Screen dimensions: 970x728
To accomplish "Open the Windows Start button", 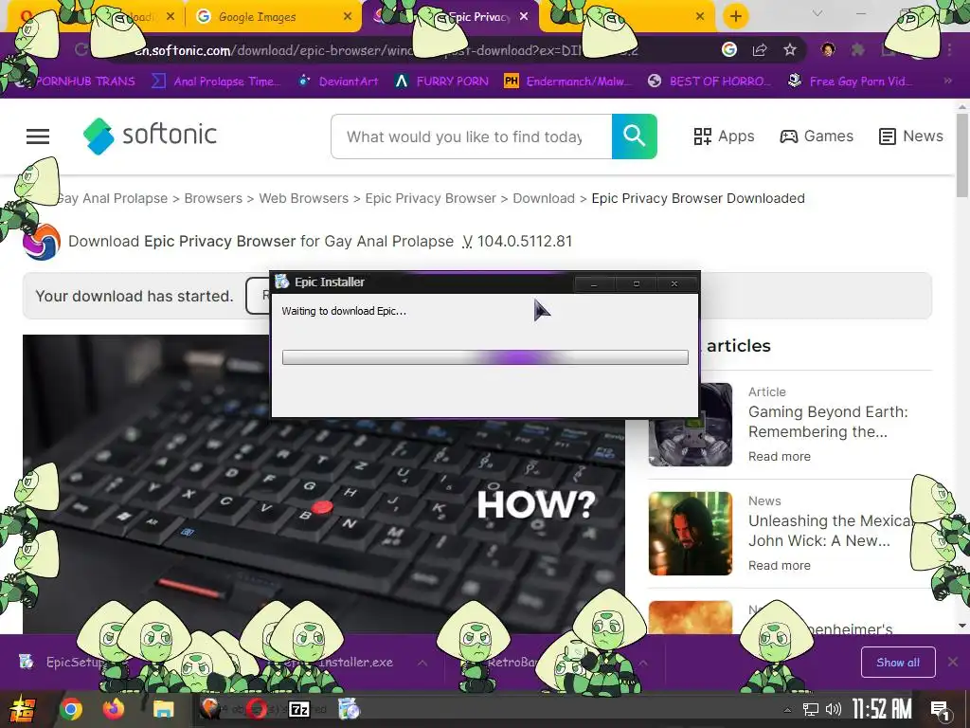I will click(x=21, y=709).
